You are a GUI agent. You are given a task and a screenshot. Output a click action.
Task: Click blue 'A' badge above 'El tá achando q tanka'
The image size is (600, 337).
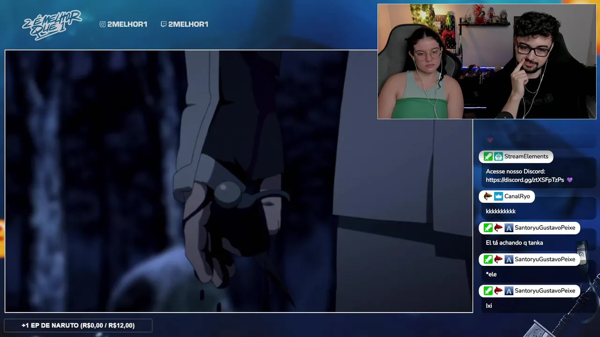[x=509, y=228]
